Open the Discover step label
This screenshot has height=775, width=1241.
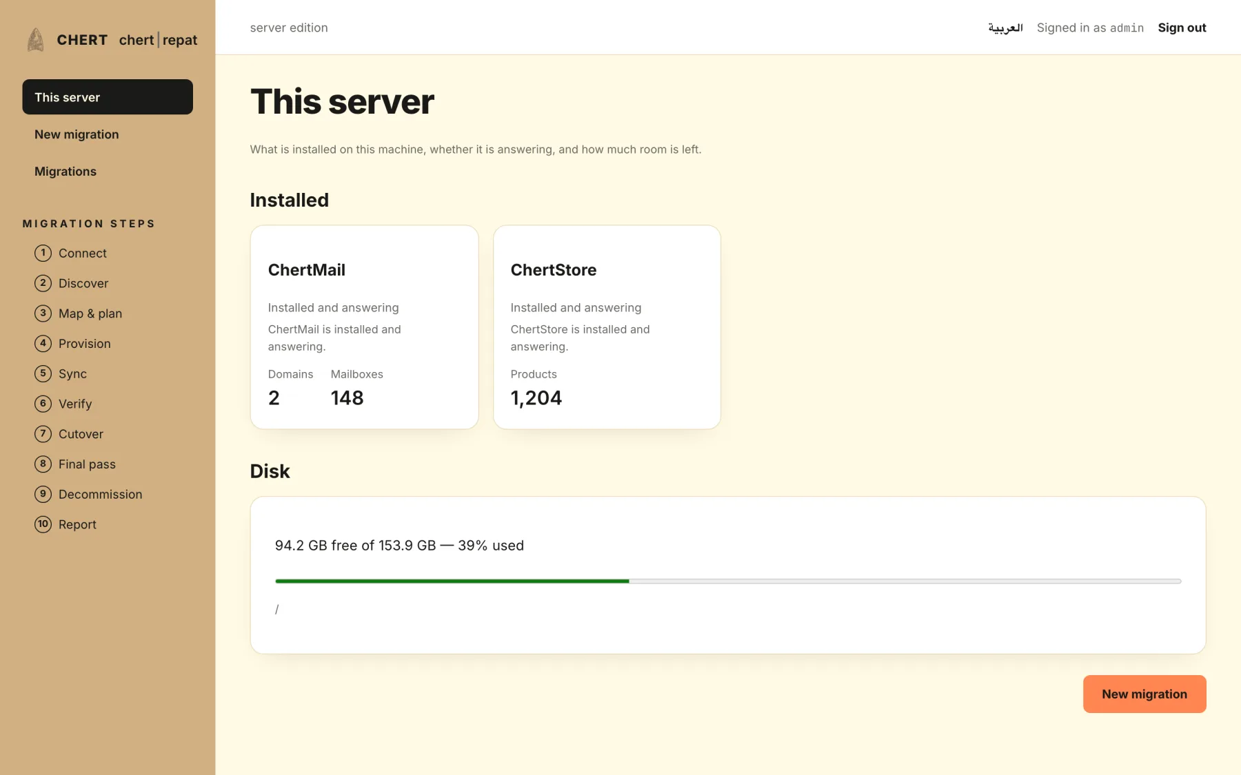83,283
